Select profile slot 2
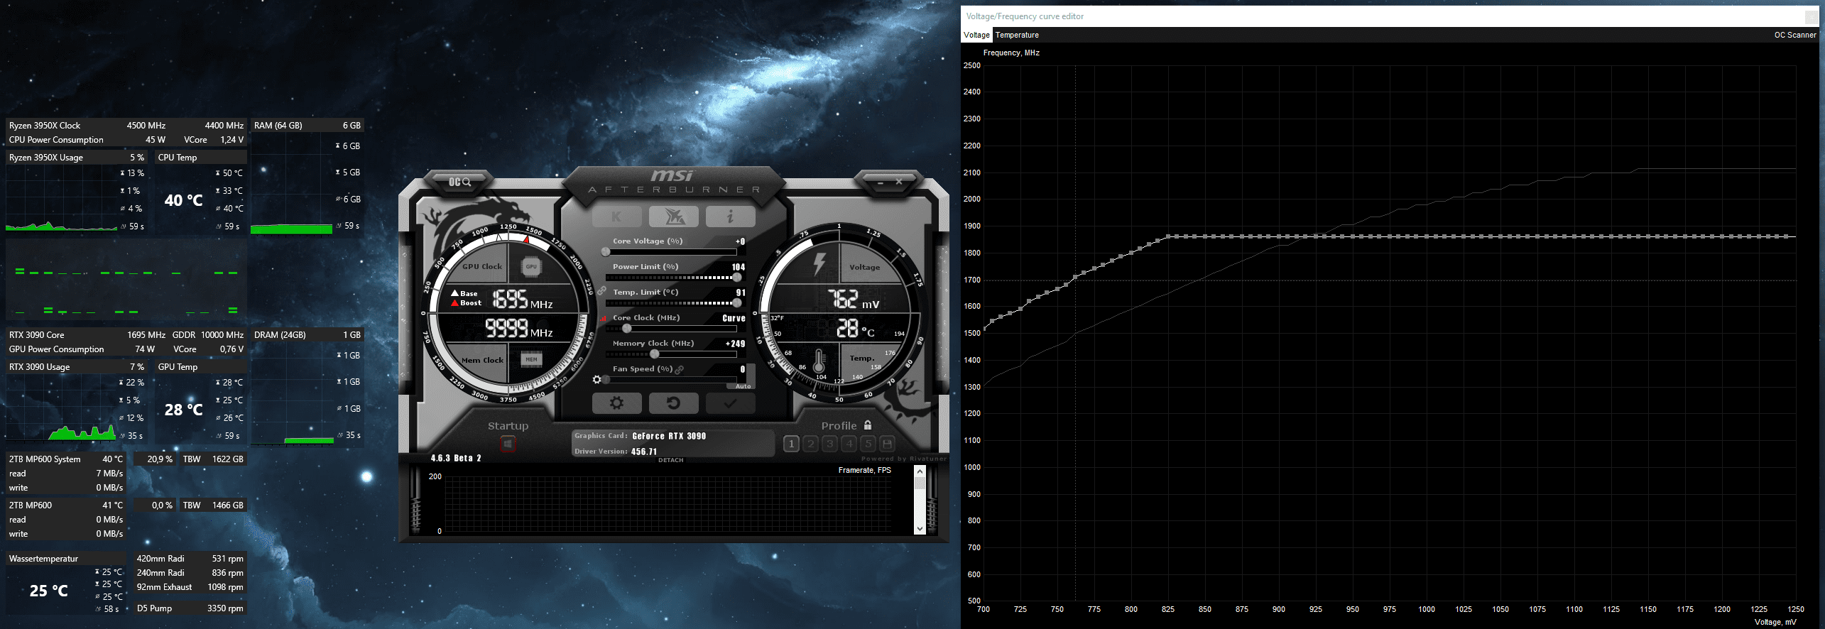The height and width of the screenshot is (629, 1825). [810, 444]
